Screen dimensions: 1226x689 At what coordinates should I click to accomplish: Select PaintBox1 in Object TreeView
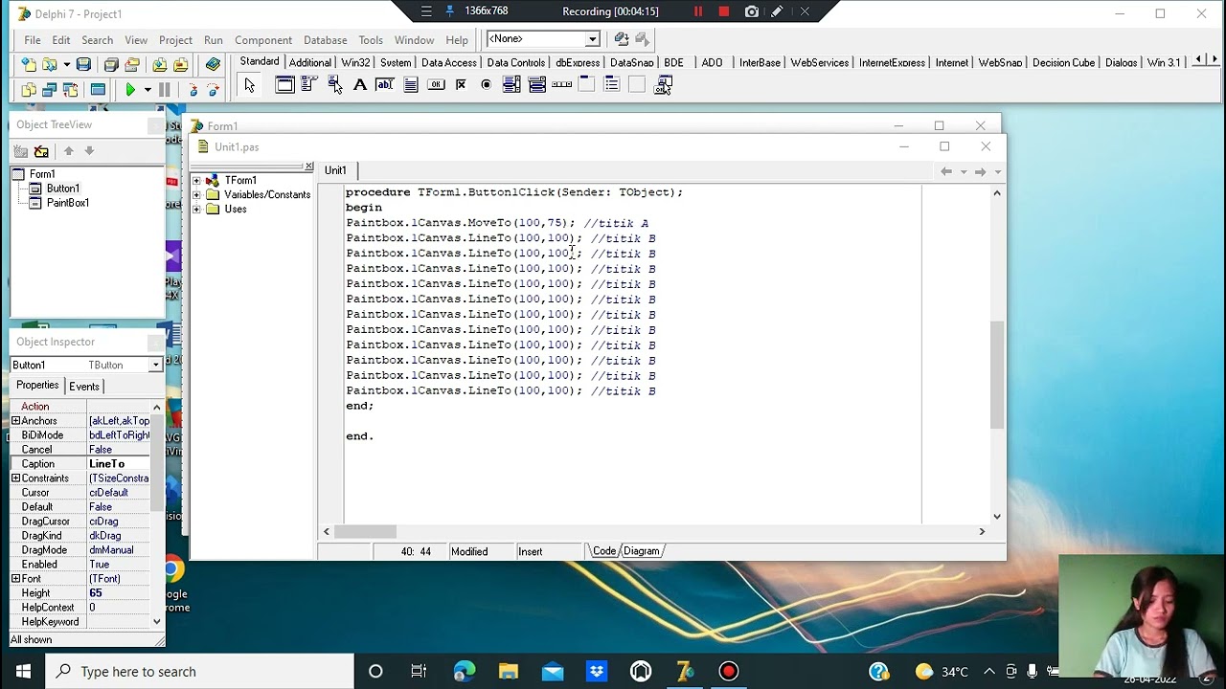pos(68,203)
